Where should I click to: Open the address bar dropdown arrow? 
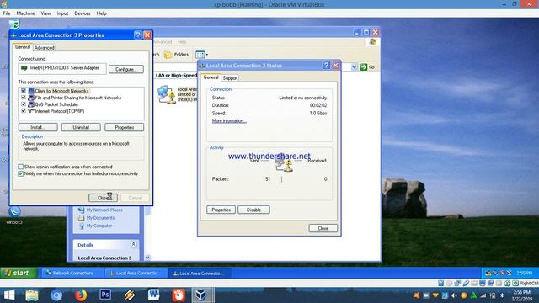pos(354,67)
